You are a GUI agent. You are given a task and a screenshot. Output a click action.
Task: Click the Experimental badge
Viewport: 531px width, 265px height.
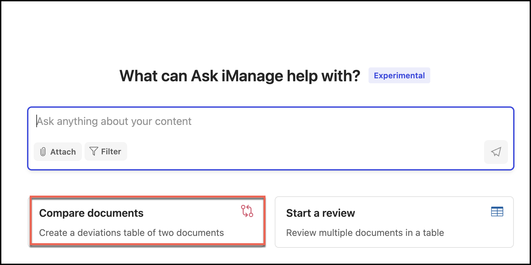pos(399,76)
